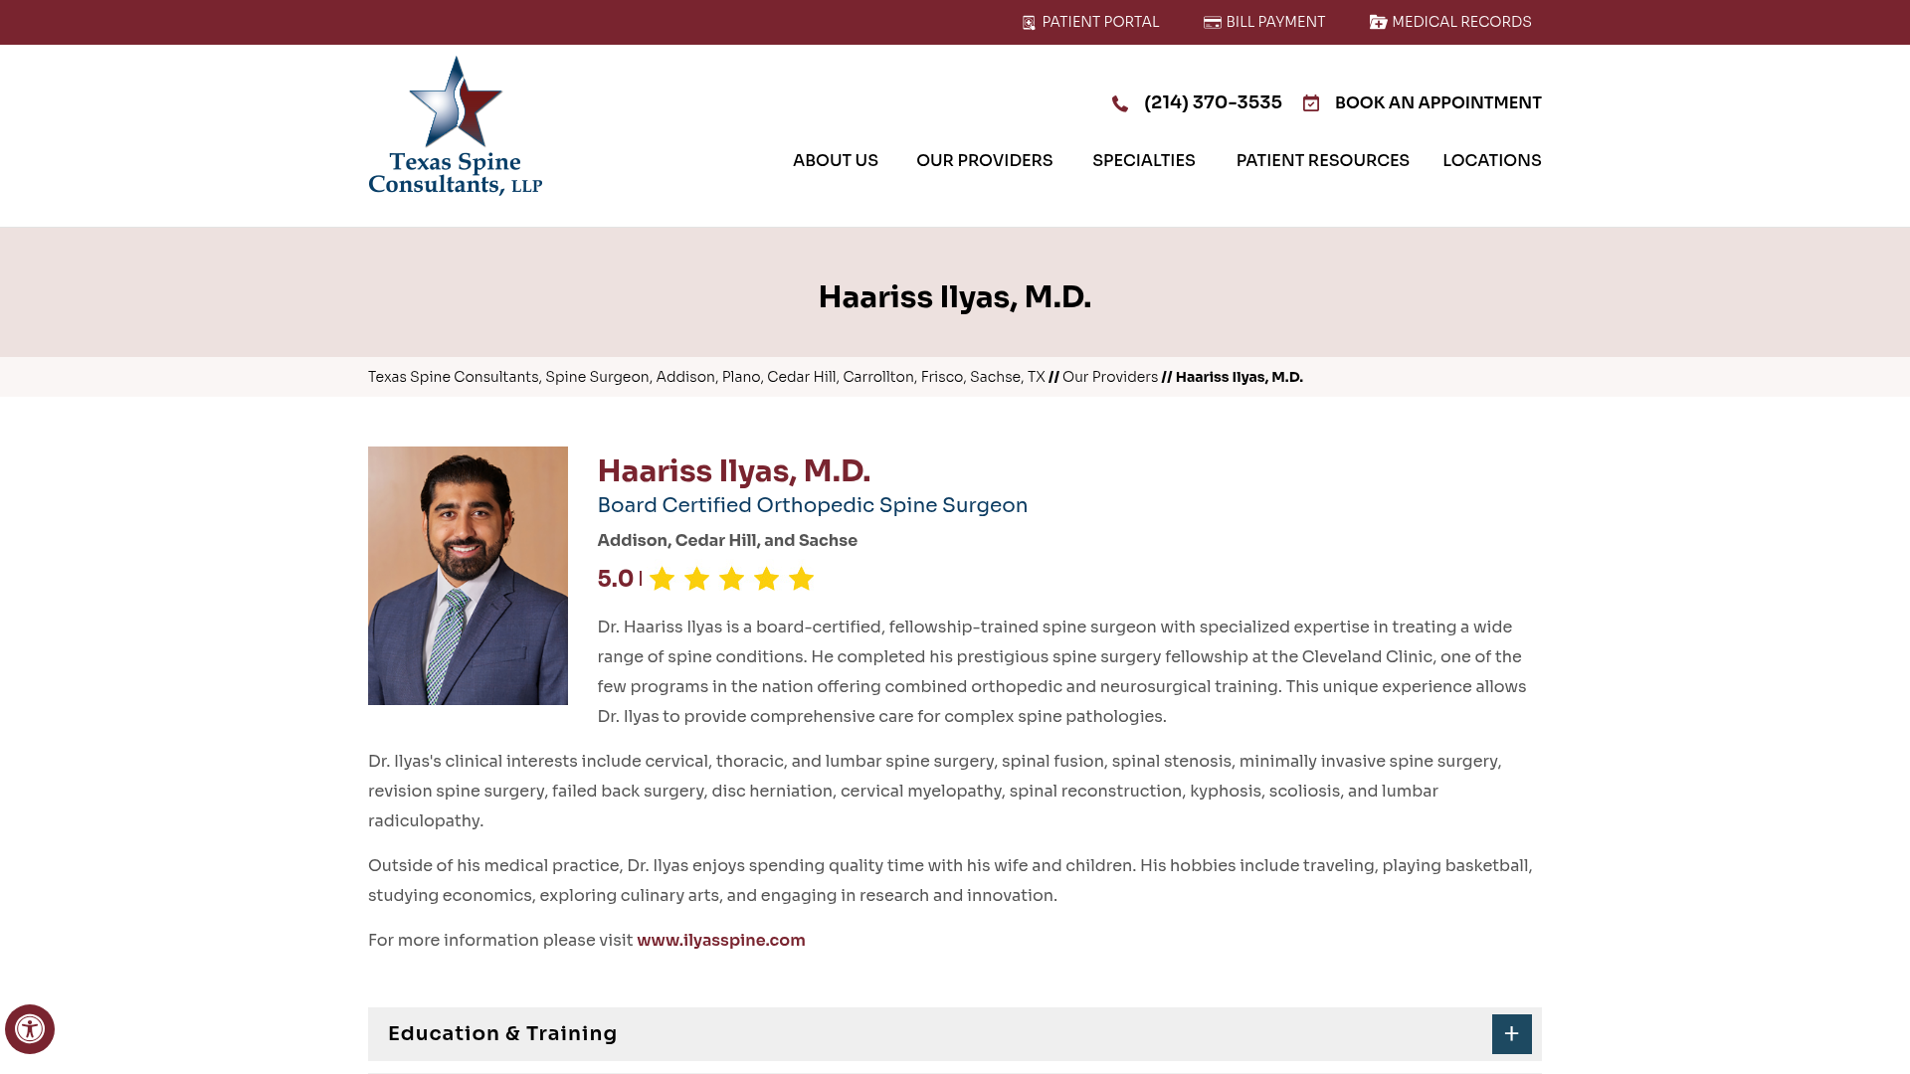Call the (214) 370-3535 number
The image size is (1910, 1074).
pos(1213,102)
